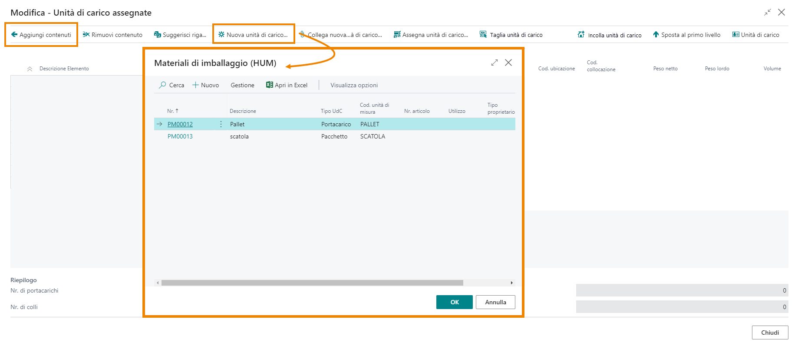Image resolution: width=798 pixels, height=349 pixels.
Task: Select cell 'Portacarico' in Pallet row
Action: pyautogui.click(x=336, y=124)
